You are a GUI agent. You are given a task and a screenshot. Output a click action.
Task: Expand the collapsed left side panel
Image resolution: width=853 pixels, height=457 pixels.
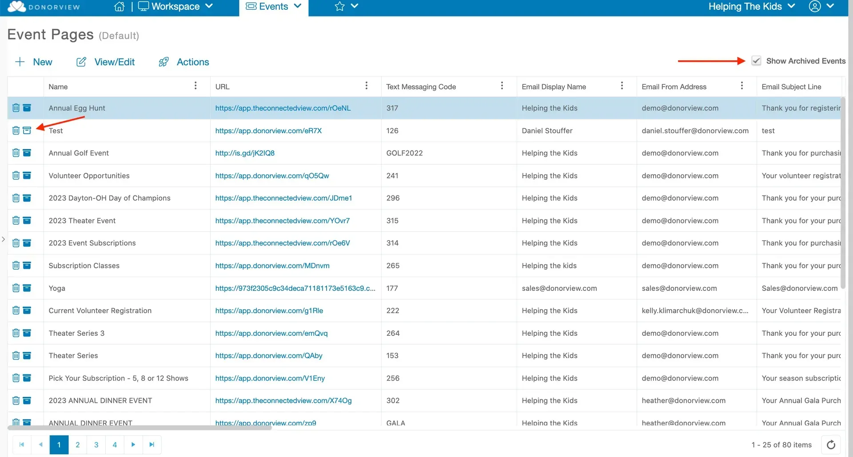[4, 239]
